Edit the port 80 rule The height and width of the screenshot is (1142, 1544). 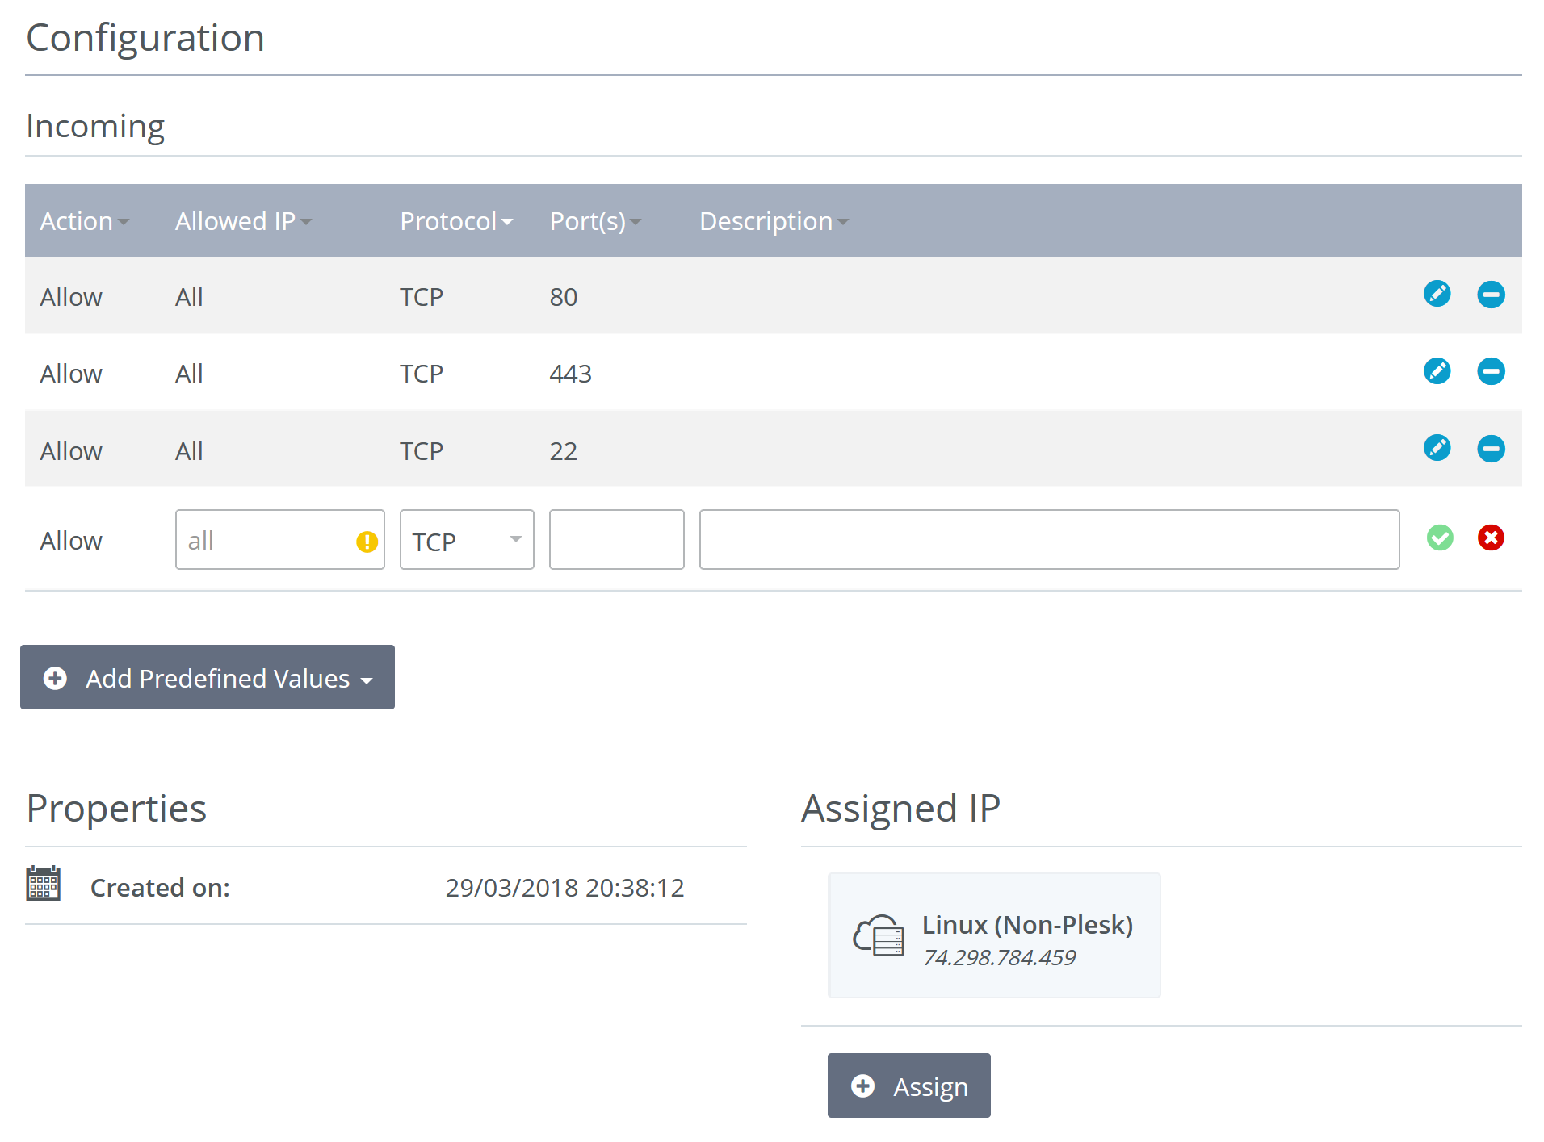[1437, 294]
